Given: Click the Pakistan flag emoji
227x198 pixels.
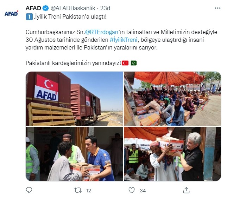Looking at the screenshot, I should pos(134,63).
